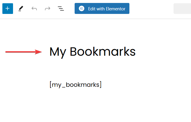Open the Document Overview list view
Screen dimensions: 191x122
coord(61,9)
